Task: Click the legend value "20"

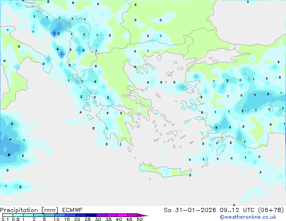Action: point(77,219)
